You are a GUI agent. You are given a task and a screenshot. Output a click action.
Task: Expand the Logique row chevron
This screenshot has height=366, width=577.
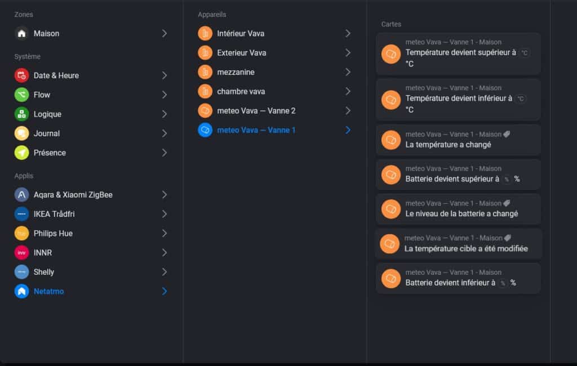[165, 114]
